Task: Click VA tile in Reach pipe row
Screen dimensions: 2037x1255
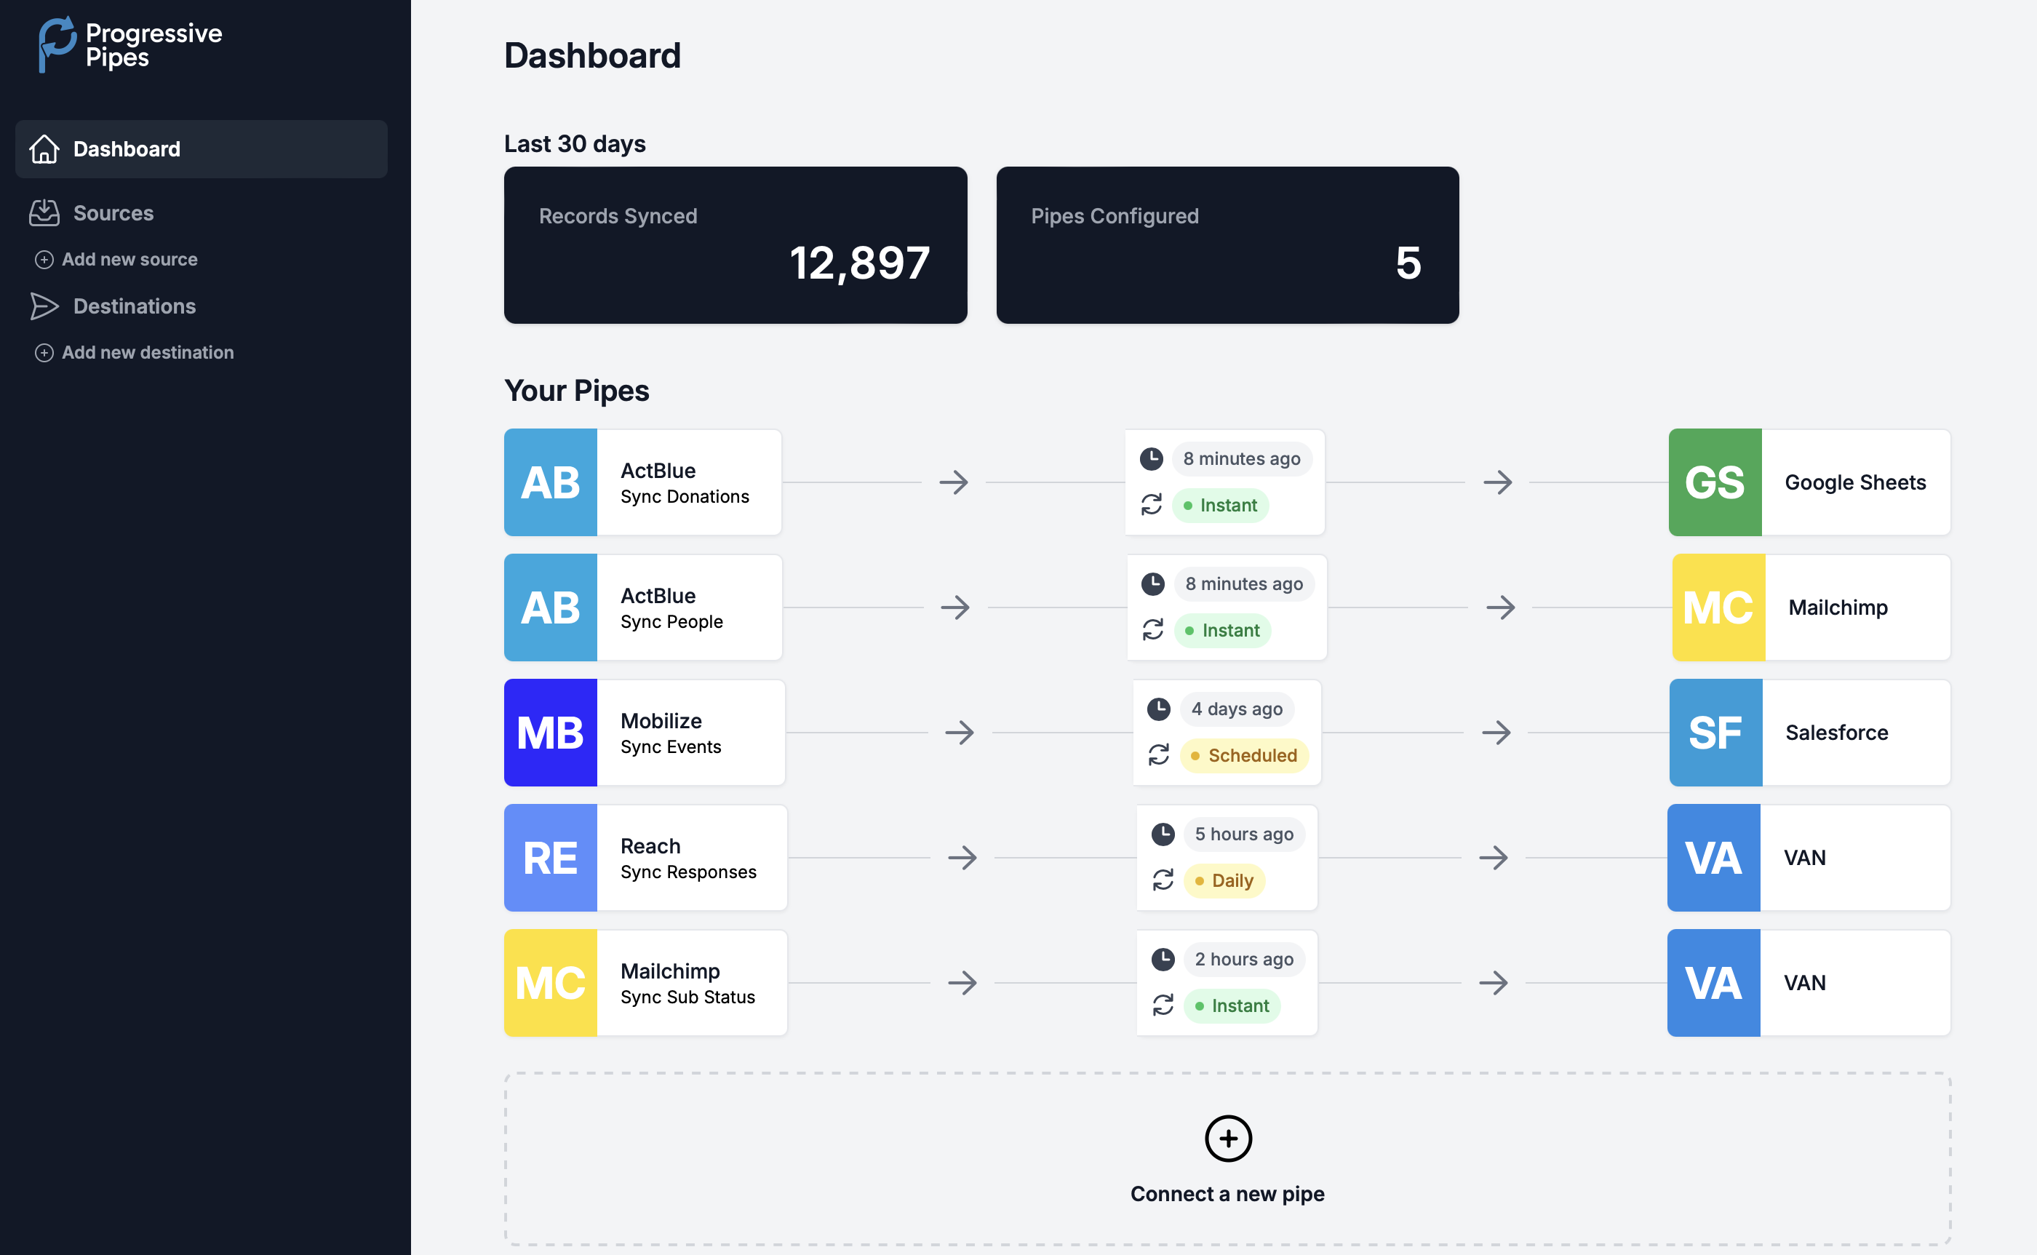Action: click(x=1713, y=858)
